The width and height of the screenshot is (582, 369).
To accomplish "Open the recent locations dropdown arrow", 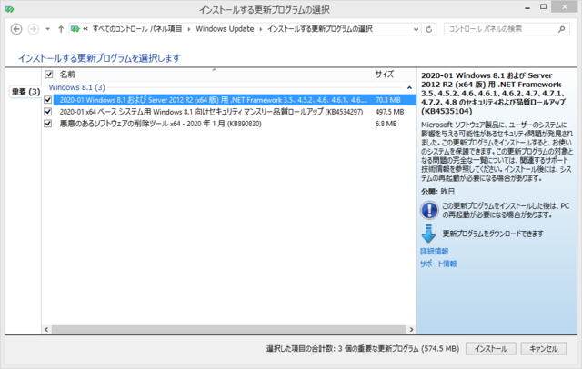I will 47,29.
